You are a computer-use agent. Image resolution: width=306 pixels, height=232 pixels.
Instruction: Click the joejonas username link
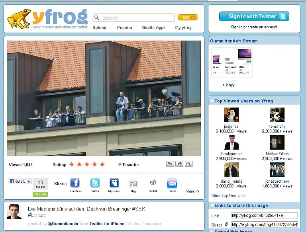231,126
